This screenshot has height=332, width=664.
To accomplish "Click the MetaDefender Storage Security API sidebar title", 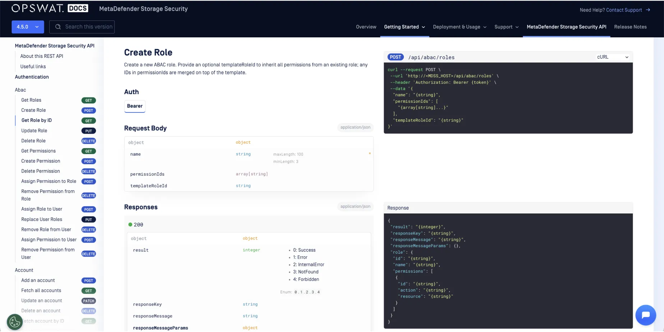I will 55,46.
